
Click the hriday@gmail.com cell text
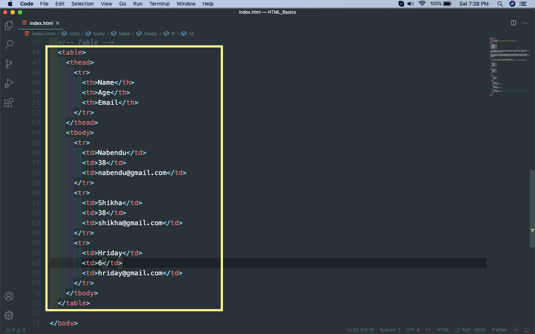click(130, 273)
